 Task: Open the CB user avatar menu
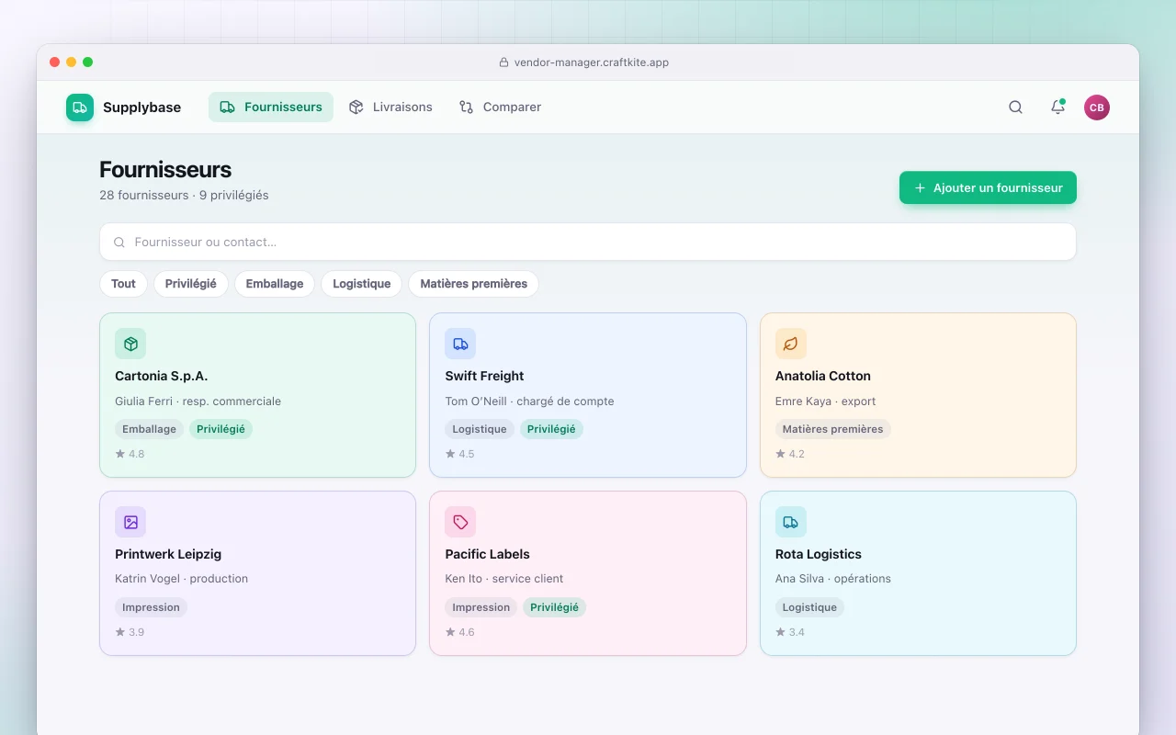[1096, 107]
